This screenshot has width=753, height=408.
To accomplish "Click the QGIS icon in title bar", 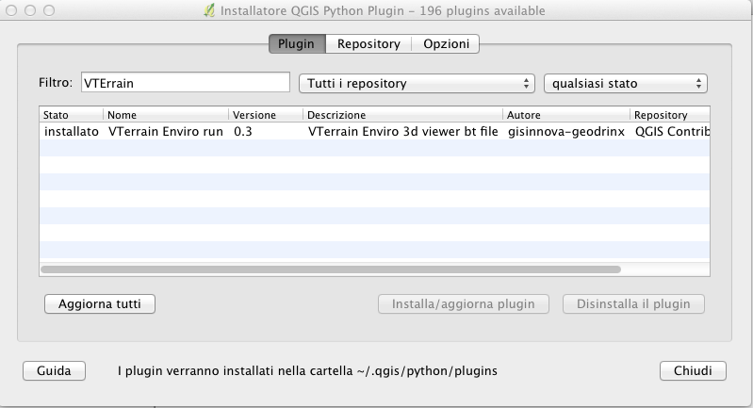I will (x=208, y=11).
